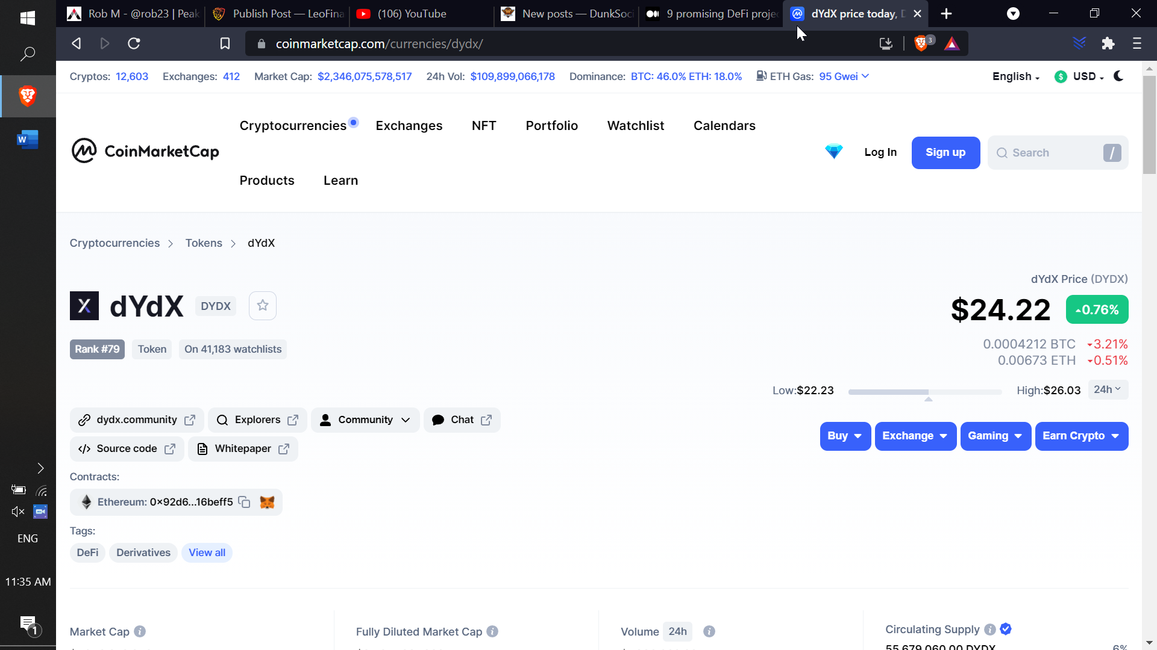Open the browser extensions puzzle icon
The width and height of the screenshot is (1157, 650).
[1108, 43]
